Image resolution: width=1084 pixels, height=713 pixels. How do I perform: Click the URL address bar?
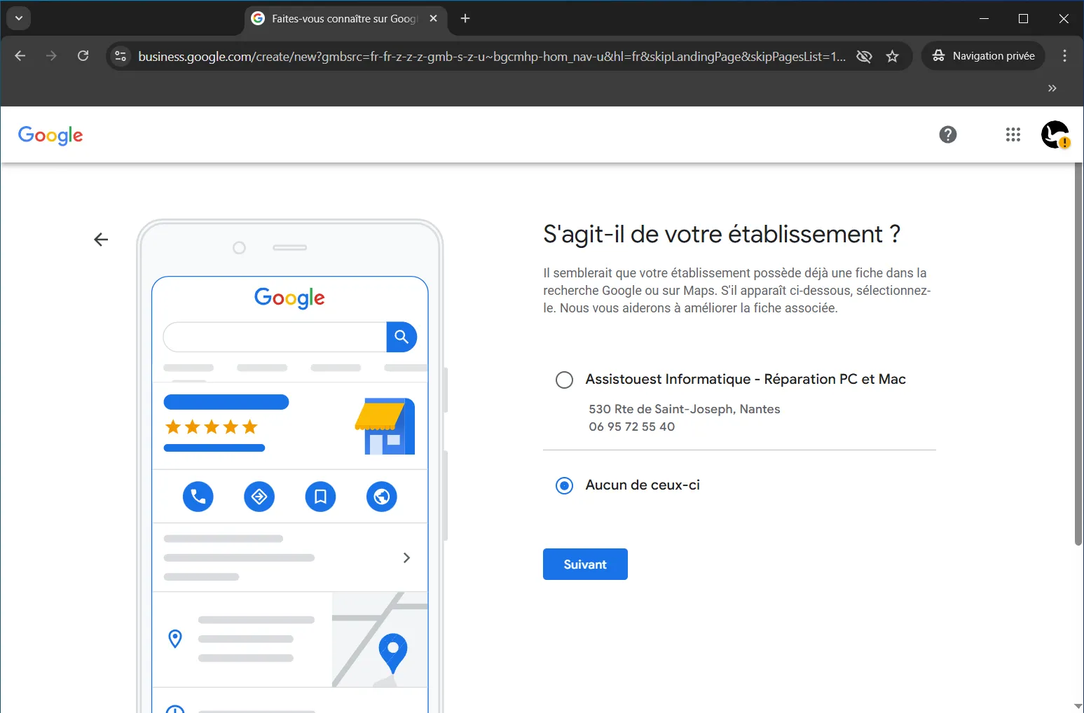coord(490,57)
